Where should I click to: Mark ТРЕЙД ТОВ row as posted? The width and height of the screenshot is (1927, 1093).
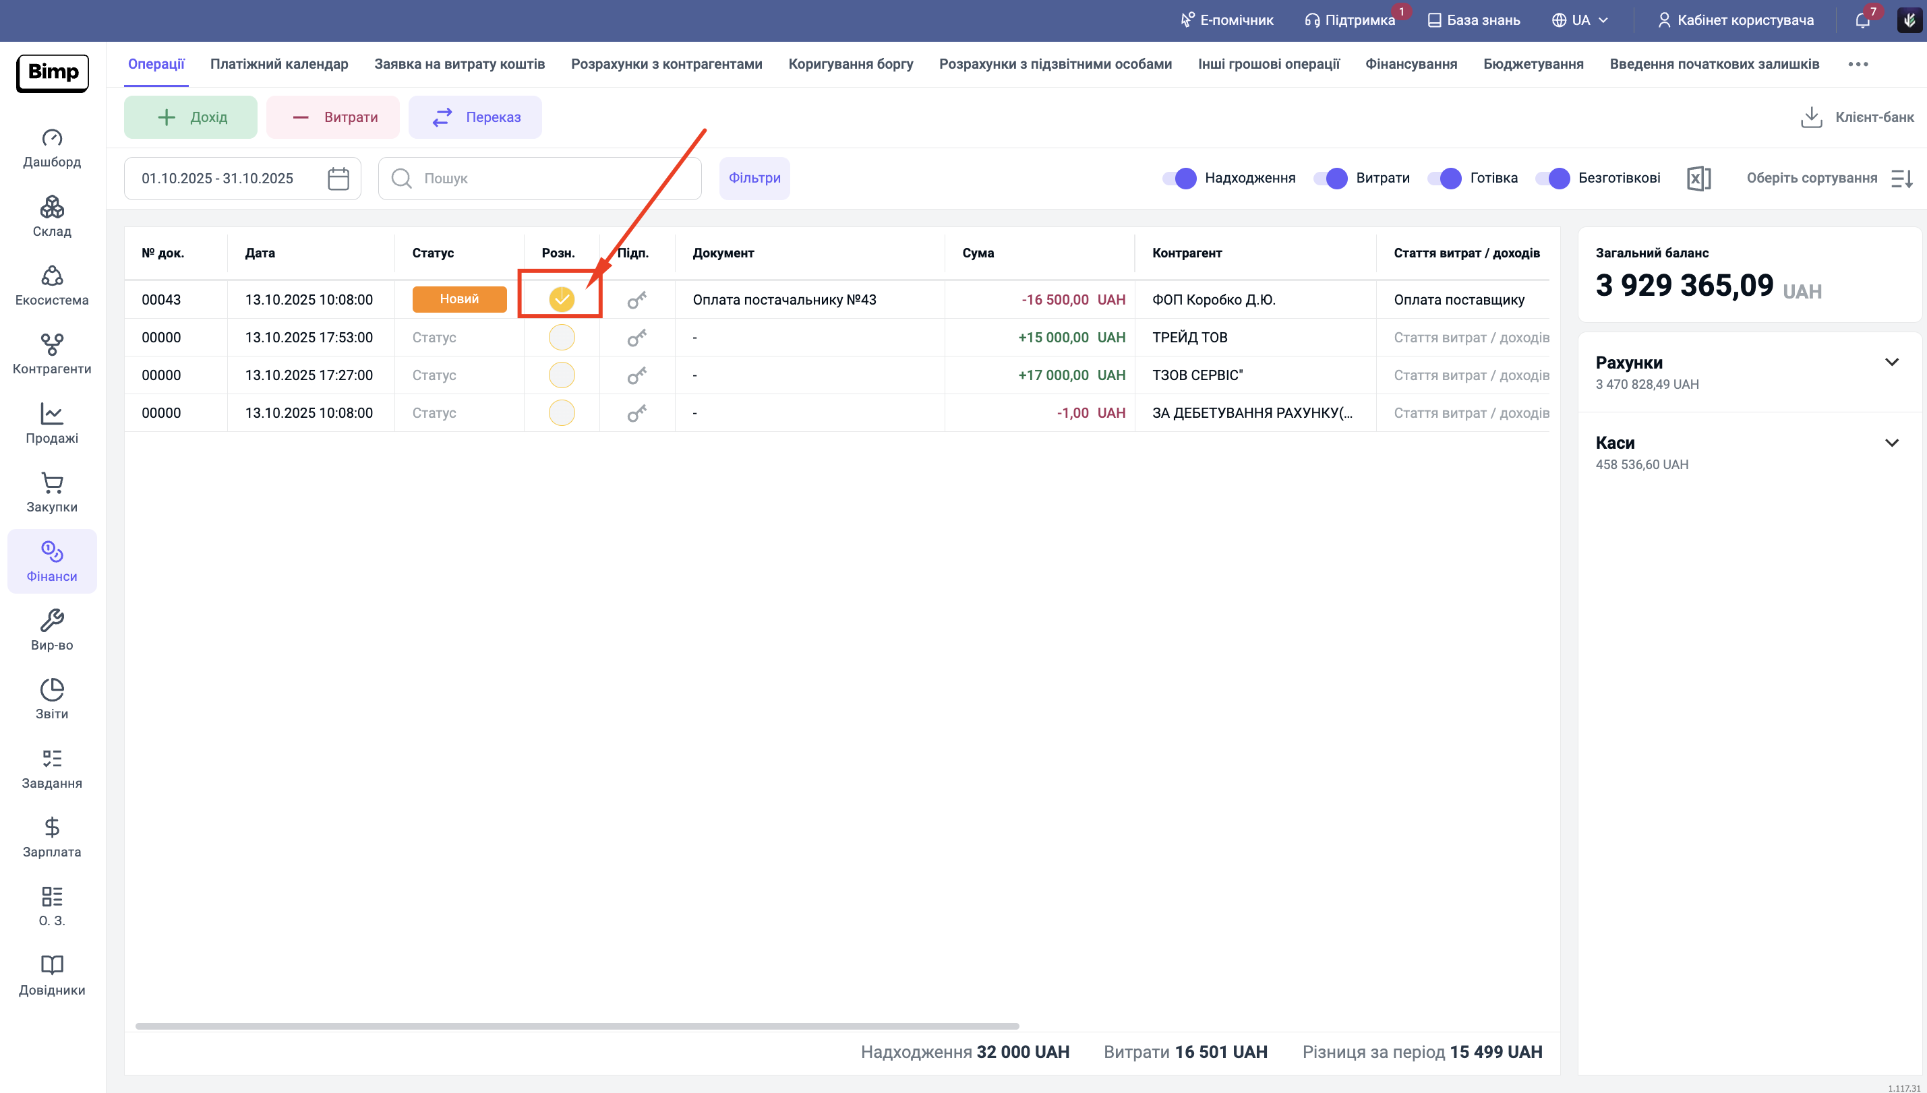tap(561, 338)
